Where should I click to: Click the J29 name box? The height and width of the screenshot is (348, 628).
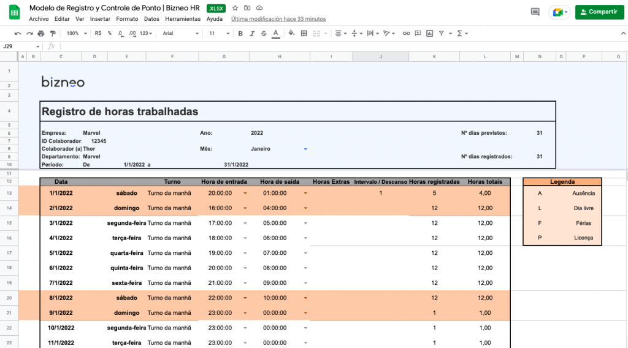pyautogui.click(x=21, y=47)
